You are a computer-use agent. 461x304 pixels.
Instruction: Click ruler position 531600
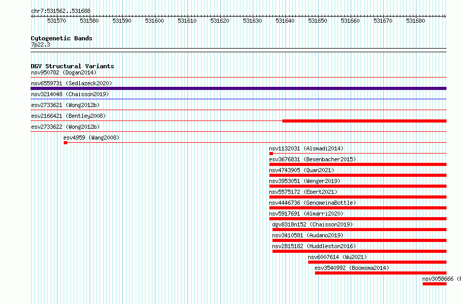[x=155, y=21]
